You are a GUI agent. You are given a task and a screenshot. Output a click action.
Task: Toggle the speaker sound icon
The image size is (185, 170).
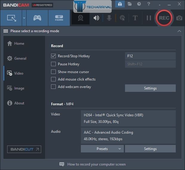96,18
